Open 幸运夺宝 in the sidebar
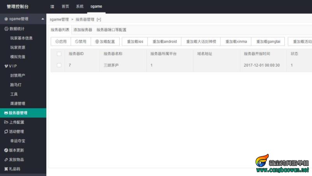This screenshot has height=176, width=312. pos(18,141)
